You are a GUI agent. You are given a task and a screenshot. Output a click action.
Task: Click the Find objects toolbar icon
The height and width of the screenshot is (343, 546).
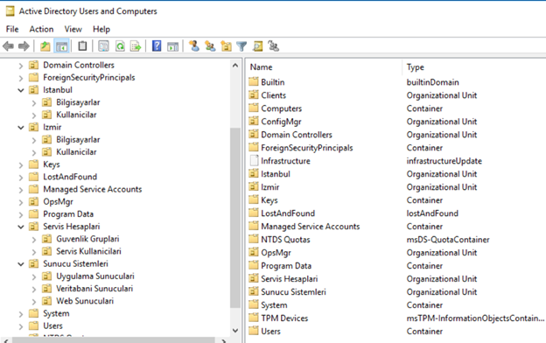[x=258, y=46]
